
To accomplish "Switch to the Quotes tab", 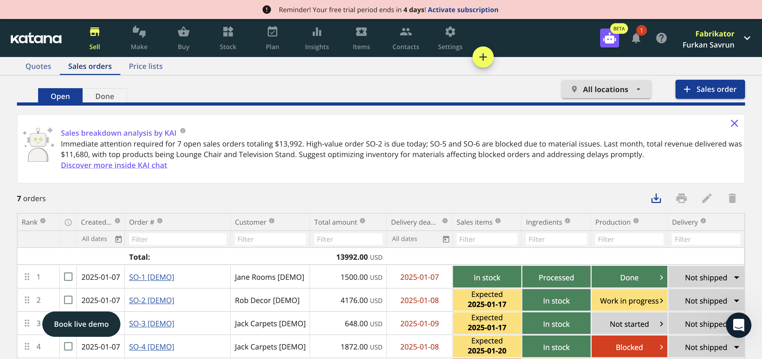I will tap(38, 66).
